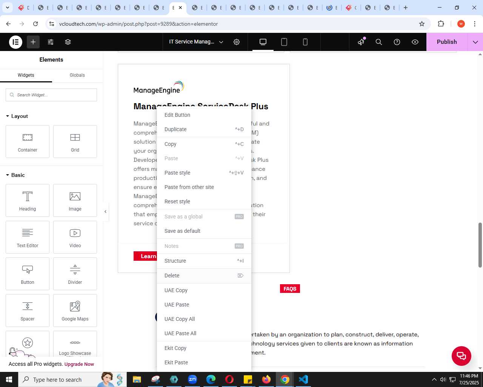Choose Reset style in the context menu
The width and height of the screenshot is (483, 387).
[x=204, y=201]
